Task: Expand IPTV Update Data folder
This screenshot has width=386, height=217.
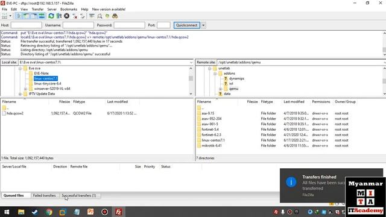Action: (x=20, y=94)
